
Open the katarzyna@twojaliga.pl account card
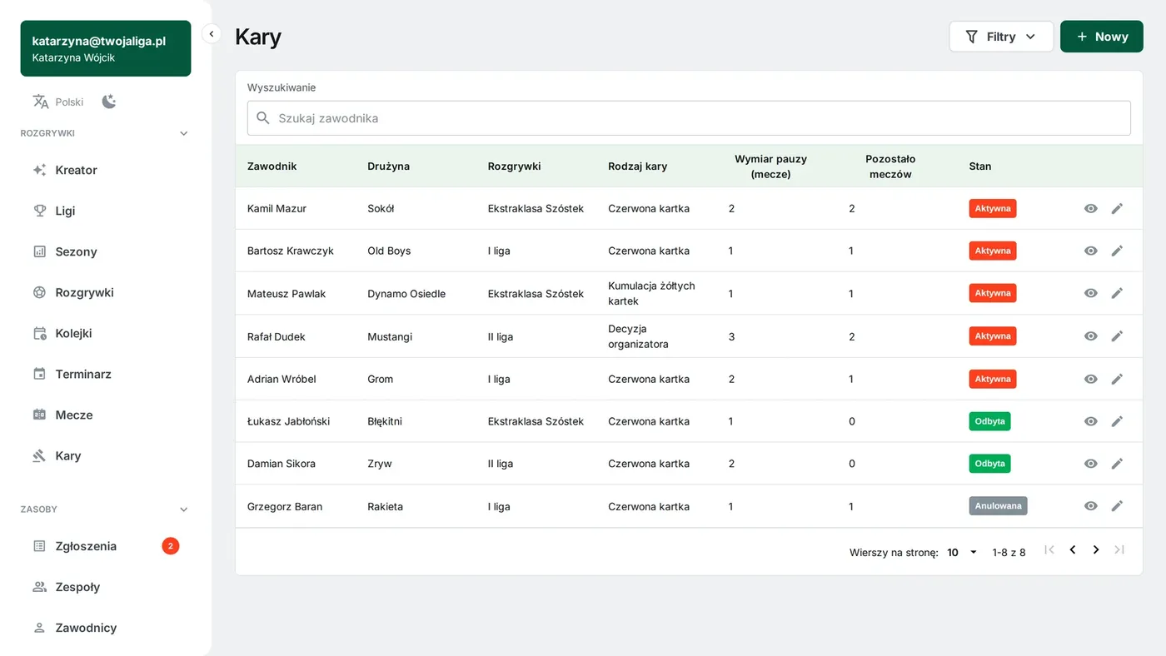point(106,48)
